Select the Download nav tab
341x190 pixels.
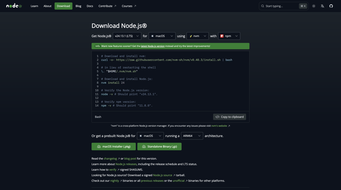[63, 6]
